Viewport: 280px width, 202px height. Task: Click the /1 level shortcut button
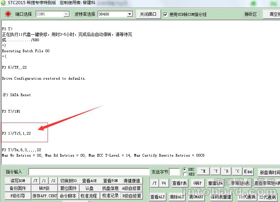point(44,181)
